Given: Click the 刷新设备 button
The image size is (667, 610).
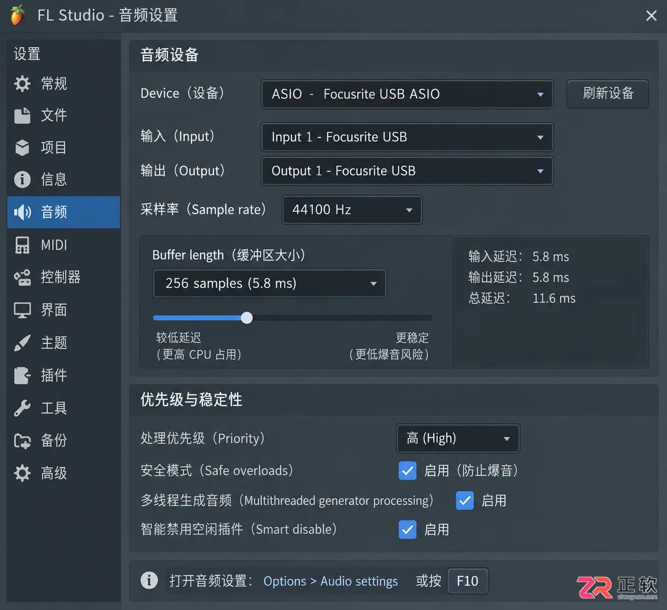Looking at the screenshot, I should point(608,94).
